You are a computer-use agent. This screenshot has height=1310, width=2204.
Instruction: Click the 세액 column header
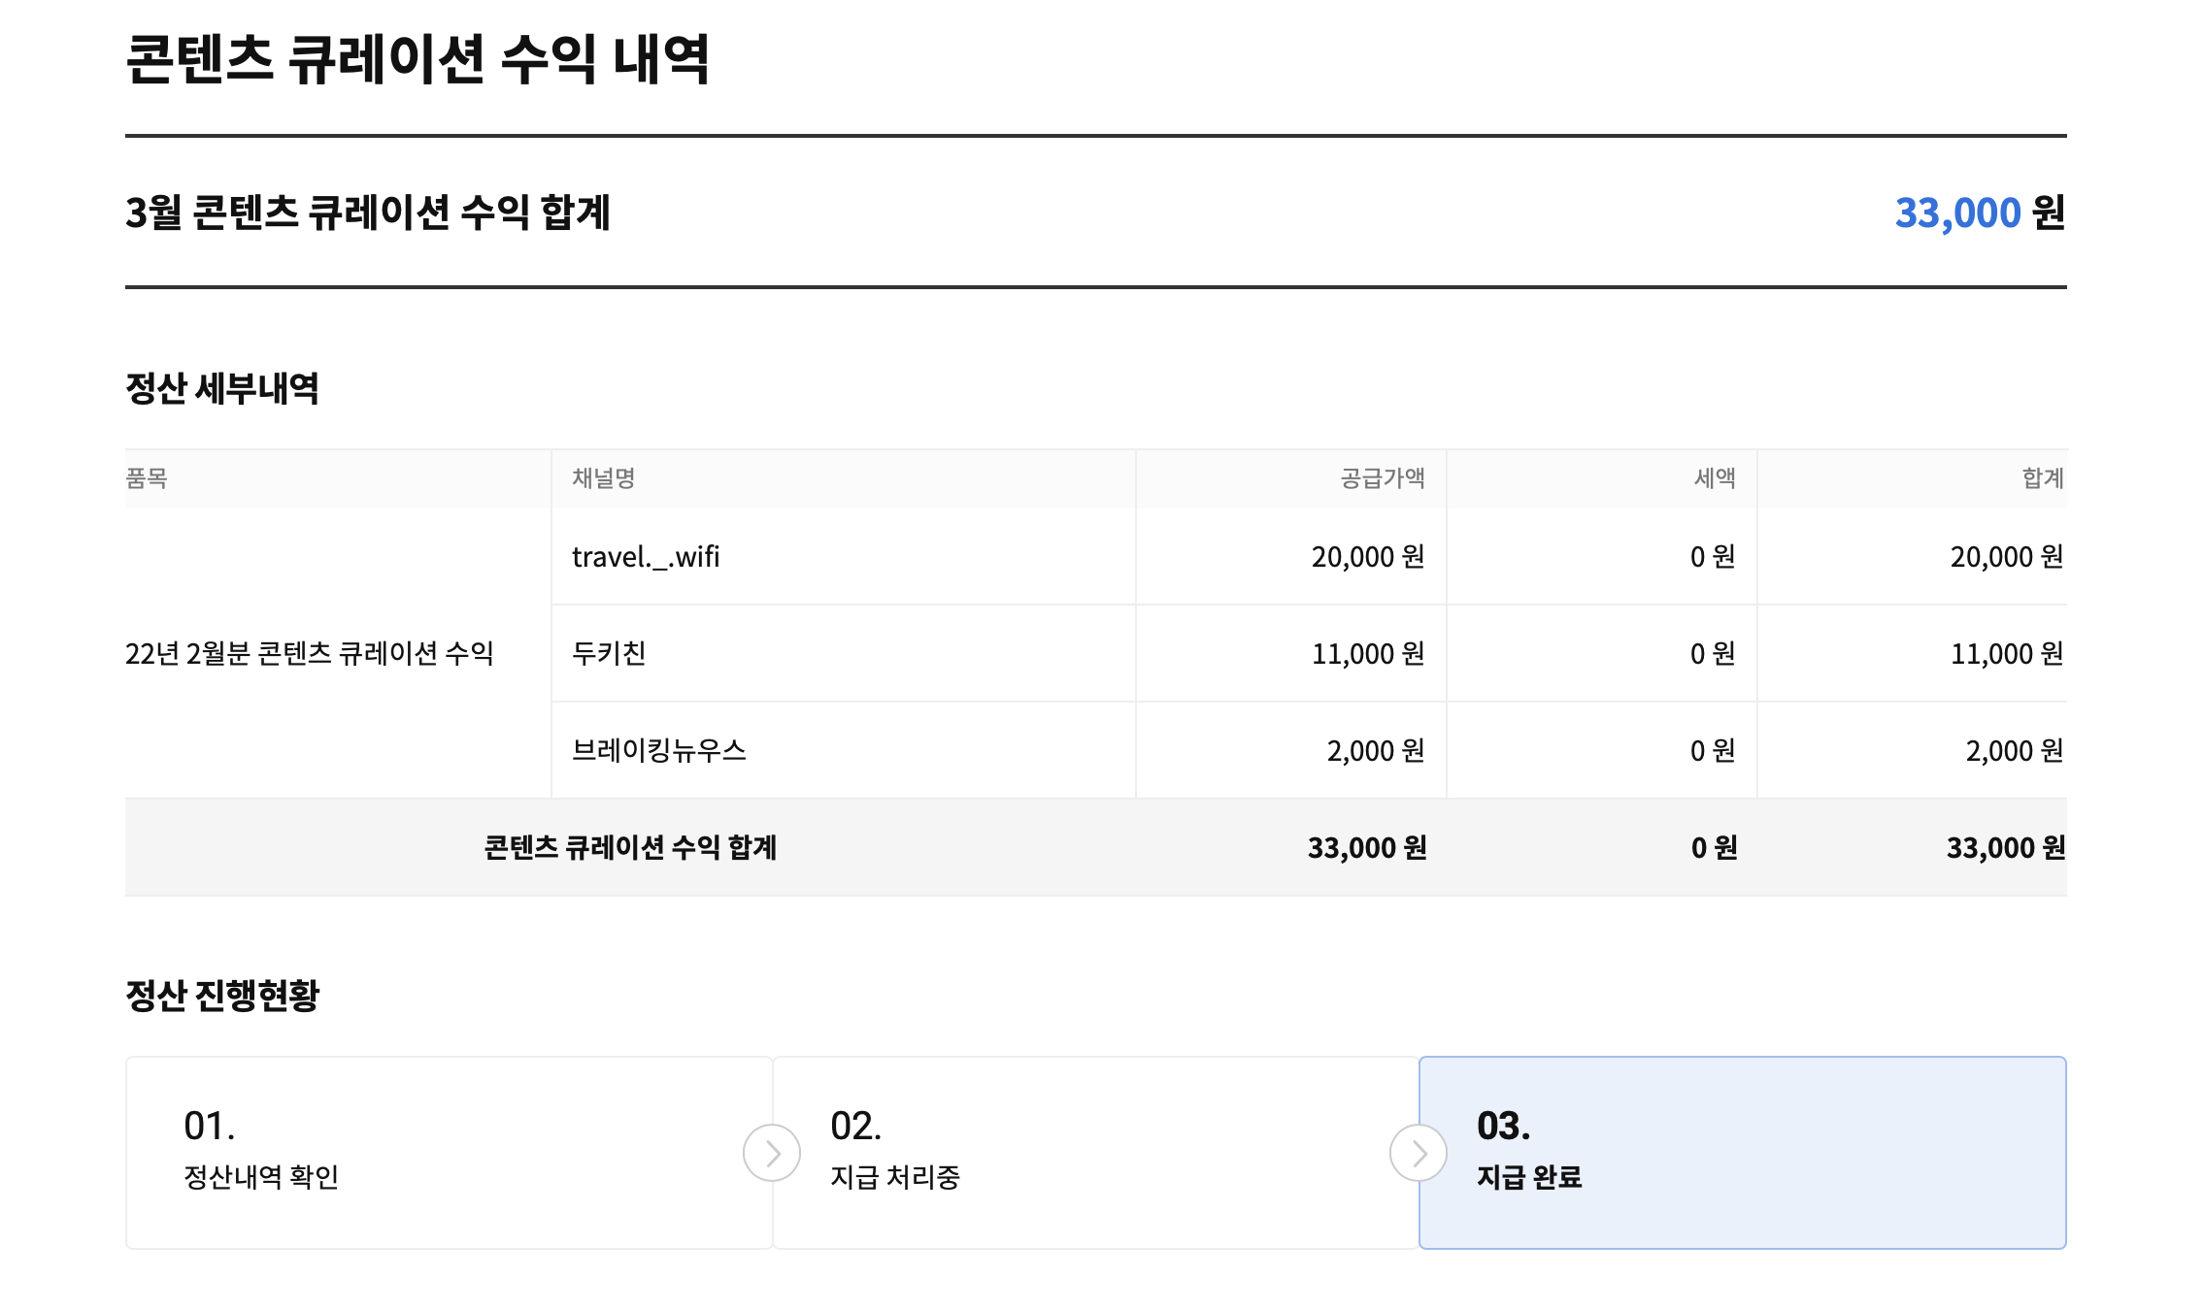(1715, 478)
